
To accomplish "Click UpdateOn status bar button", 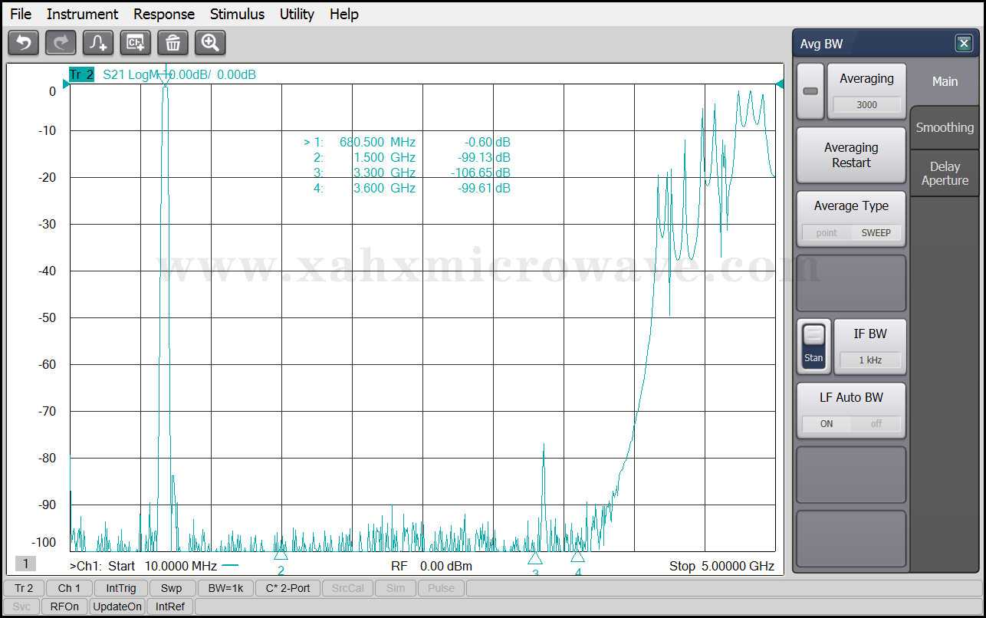I will [117, 606].
